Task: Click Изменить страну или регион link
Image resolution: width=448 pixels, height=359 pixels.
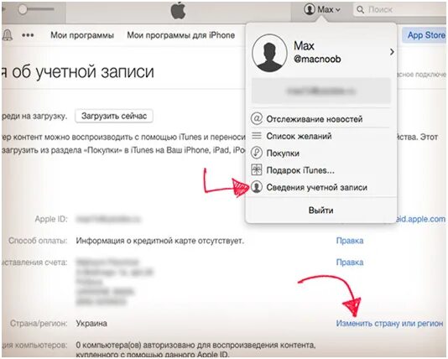Action: tap(389, 323)
